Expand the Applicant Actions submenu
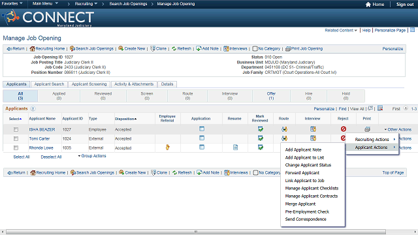This screenshot has height=235, width=418. pyautogui.click(x=372, y=148)
